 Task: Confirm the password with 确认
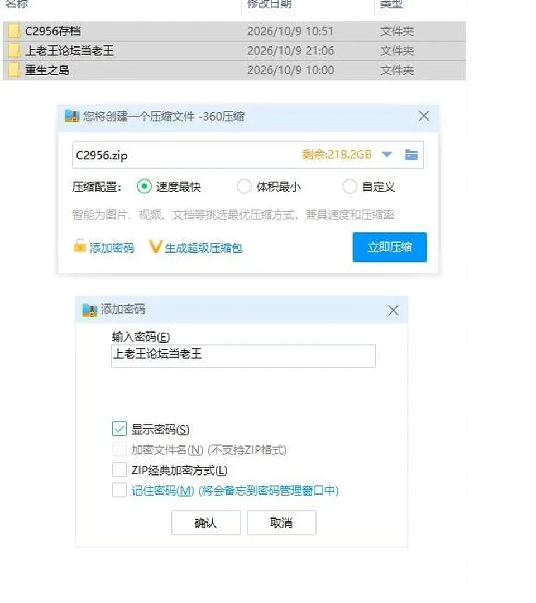206,523
